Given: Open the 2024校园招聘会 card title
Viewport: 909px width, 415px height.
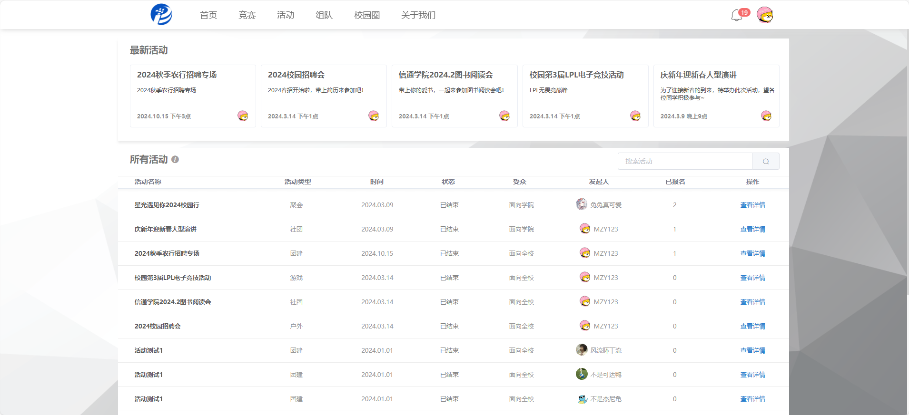Looking at the screenshot, I should [x=296, y=75].
